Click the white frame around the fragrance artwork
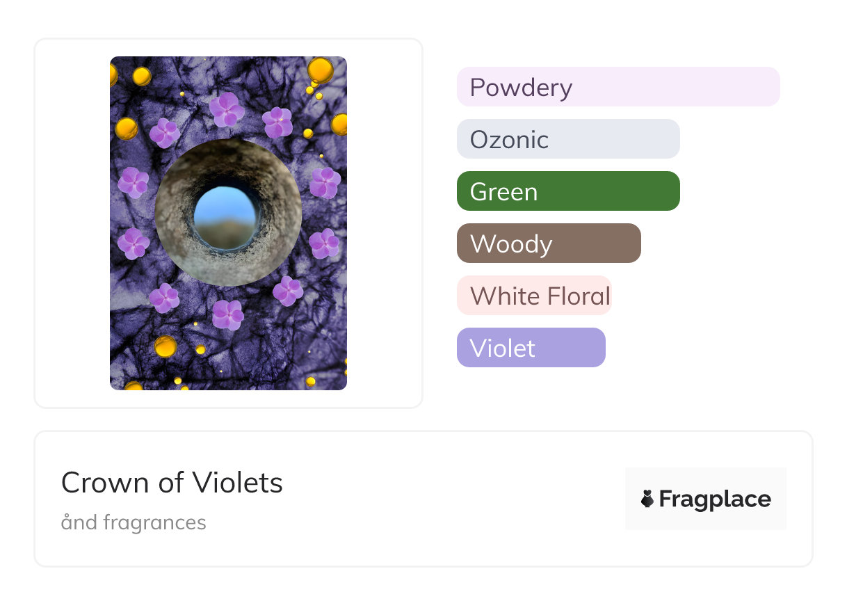Screen dimensions: 847x601 pos(70,223)
